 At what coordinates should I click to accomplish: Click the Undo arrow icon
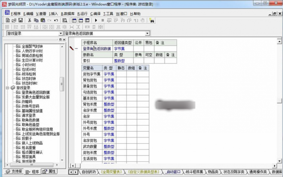pyautogui.click(x=56, y=20)
